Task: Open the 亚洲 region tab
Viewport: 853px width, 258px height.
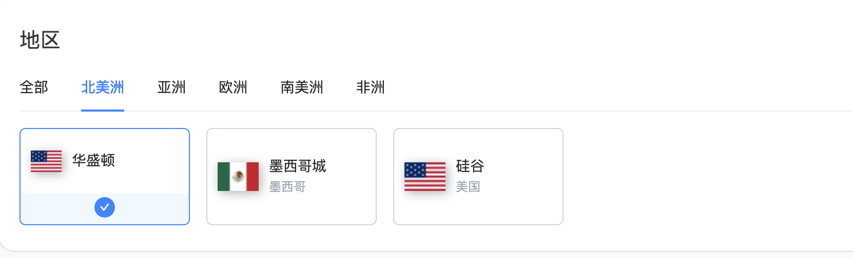Action: [x=171, y=88]
